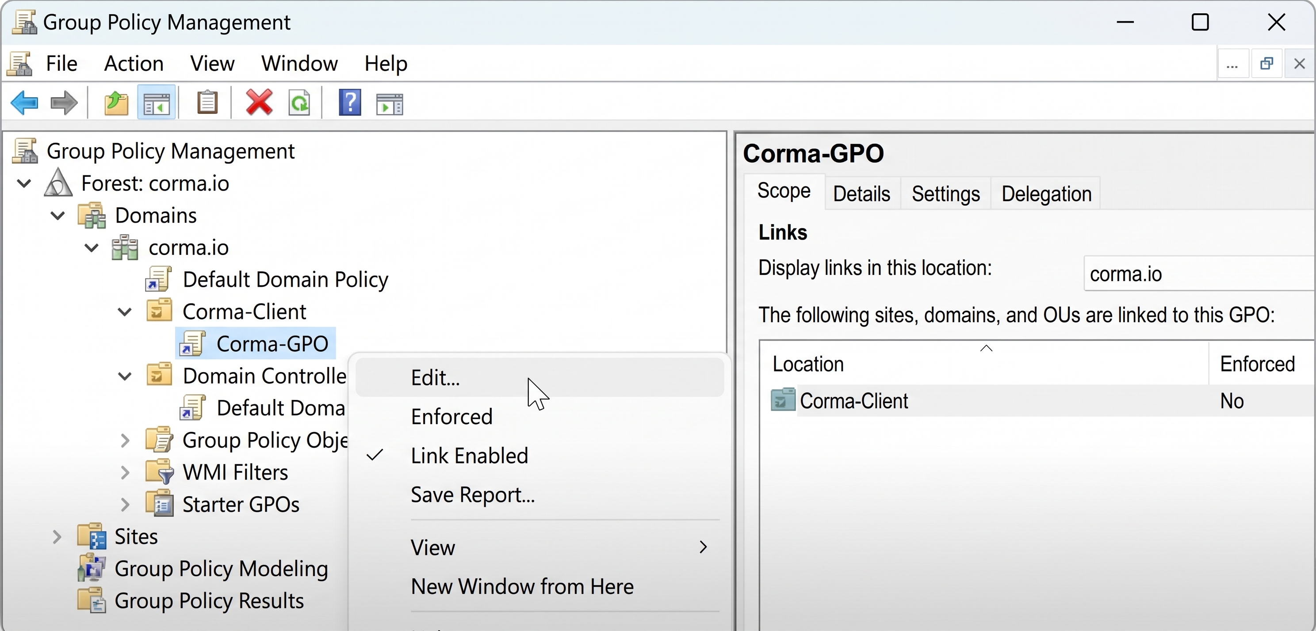
Task: Toggle Enforced in the context menu
Action: click(539, 417)
